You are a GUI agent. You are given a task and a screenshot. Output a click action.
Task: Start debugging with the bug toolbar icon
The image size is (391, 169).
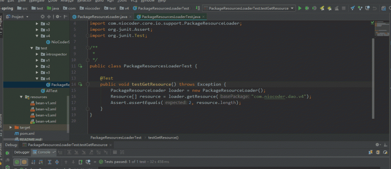tap(307, 8)
